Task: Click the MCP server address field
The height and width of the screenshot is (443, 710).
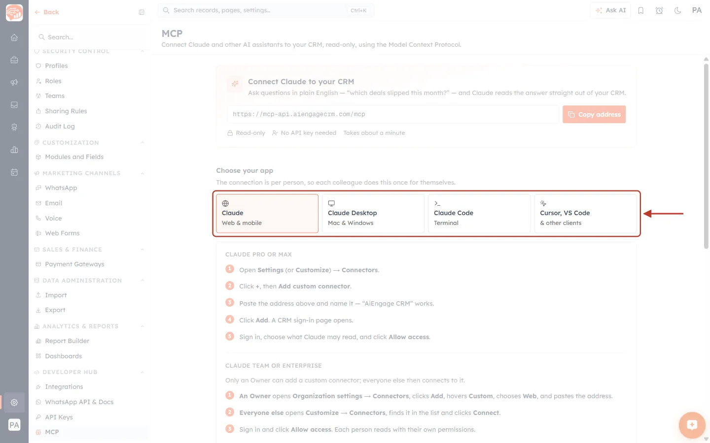Action: pos(393,114)
